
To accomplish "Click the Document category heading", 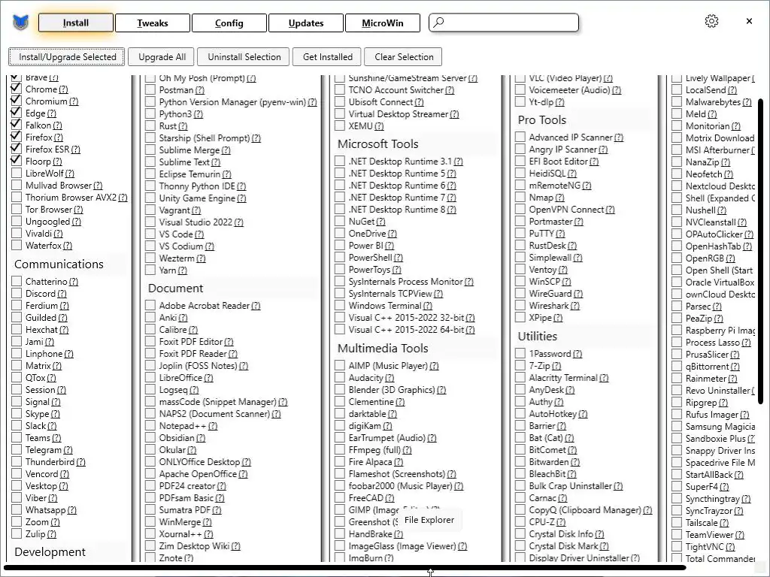I will coord(175,288).
